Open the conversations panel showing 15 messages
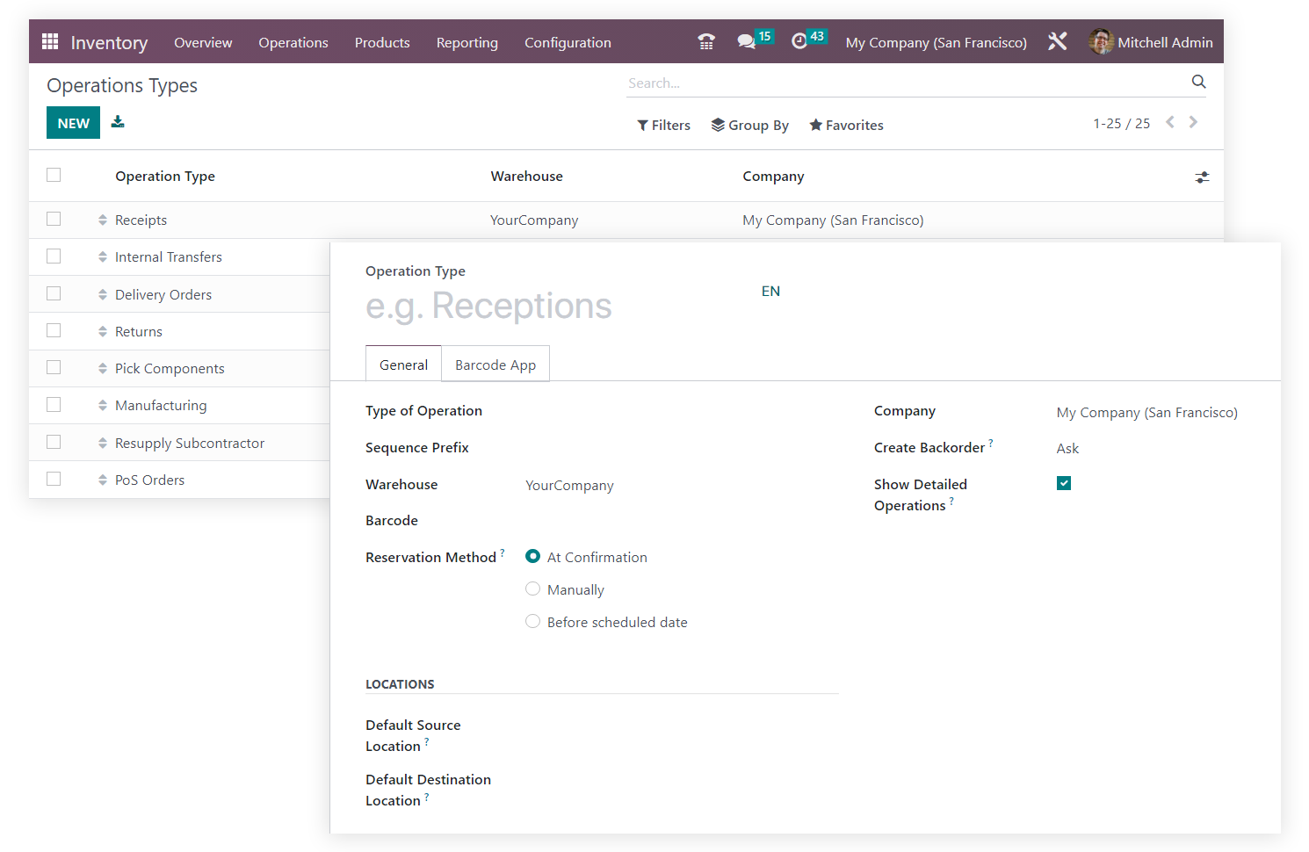This screenshot has height=852, width=1309. pyautogui.click(x=749, y=40)
